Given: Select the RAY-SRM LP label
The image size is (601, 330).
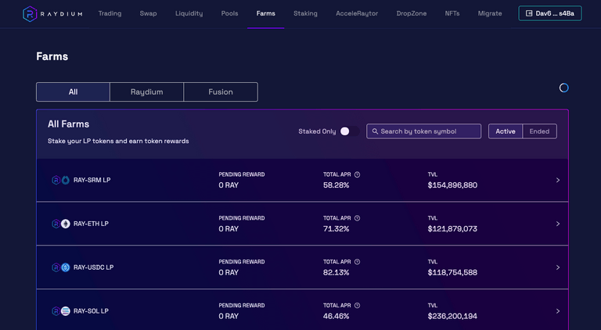Looking at the screenshot, I should (x=92, y=180).
